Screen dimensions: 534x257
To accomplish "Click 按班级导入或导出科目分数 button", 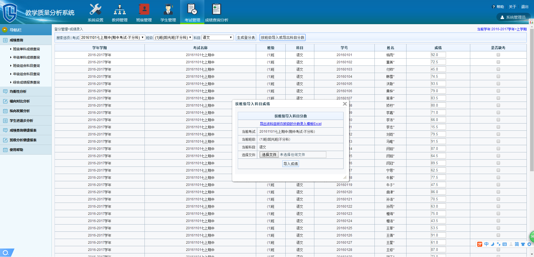I will click(283, 37).
